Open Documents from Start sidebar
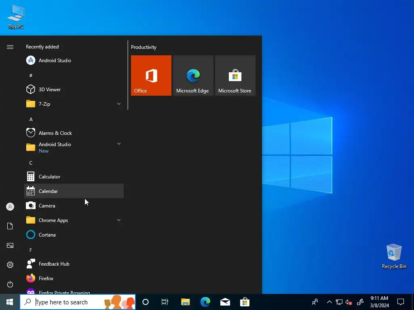 [10, 226]
